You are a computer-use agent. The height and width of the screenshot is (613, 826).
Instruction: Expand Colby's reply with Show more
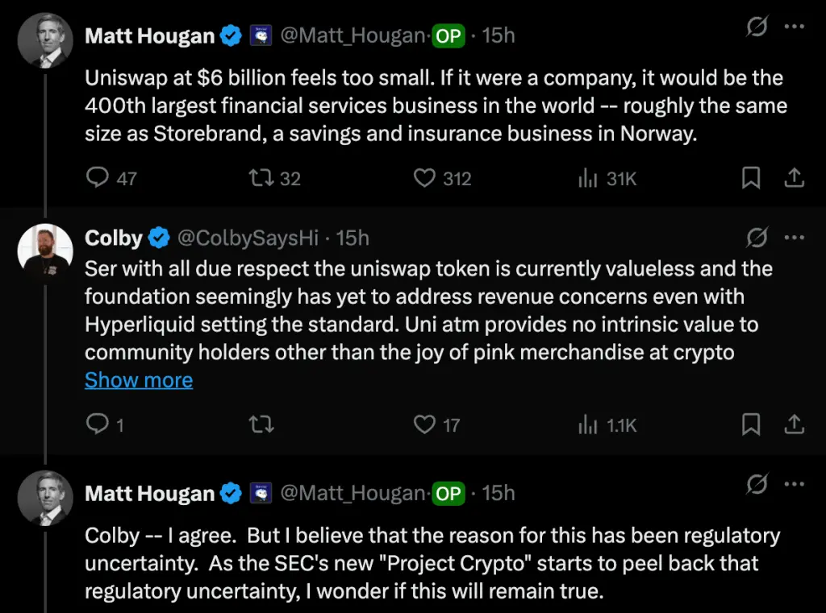click(x=139, y=380)
